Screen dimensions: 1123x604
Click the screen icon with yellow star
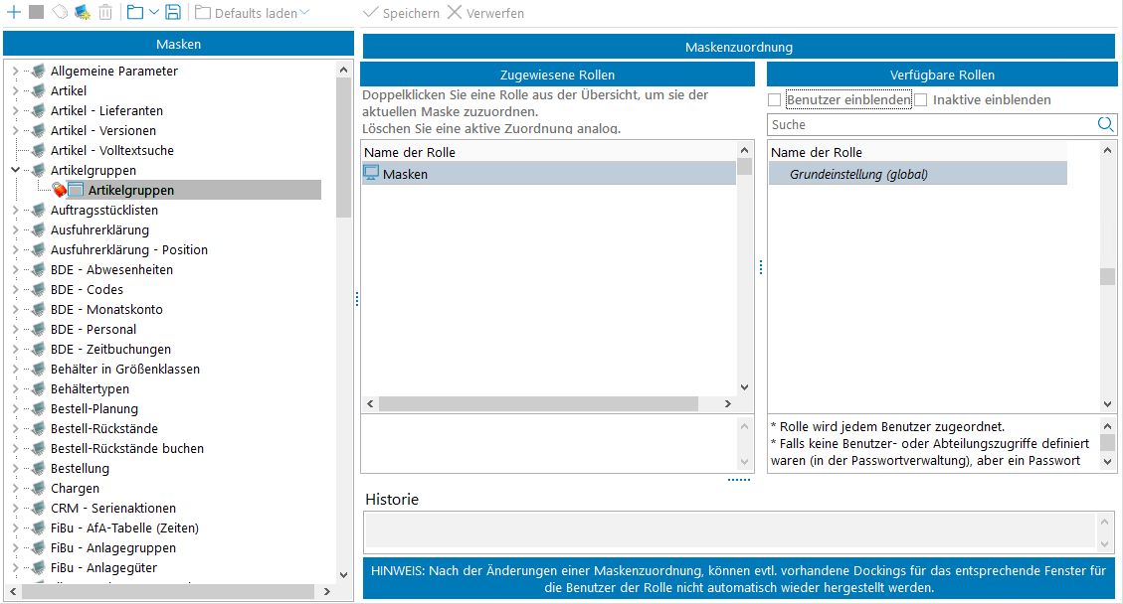[x=83, y=13]
